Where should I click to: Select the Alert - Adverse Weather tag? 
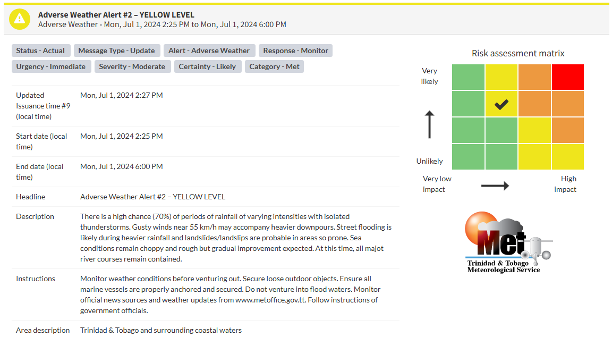209,51
